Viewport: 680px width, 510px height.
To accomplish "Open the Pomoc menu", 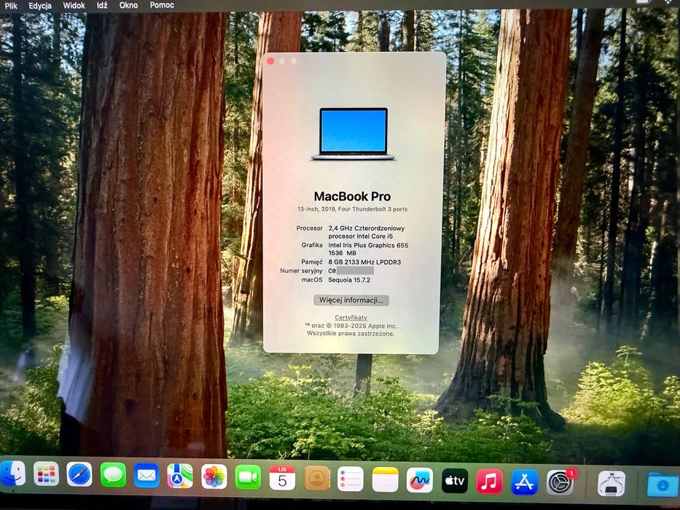I will pos(162,5).
